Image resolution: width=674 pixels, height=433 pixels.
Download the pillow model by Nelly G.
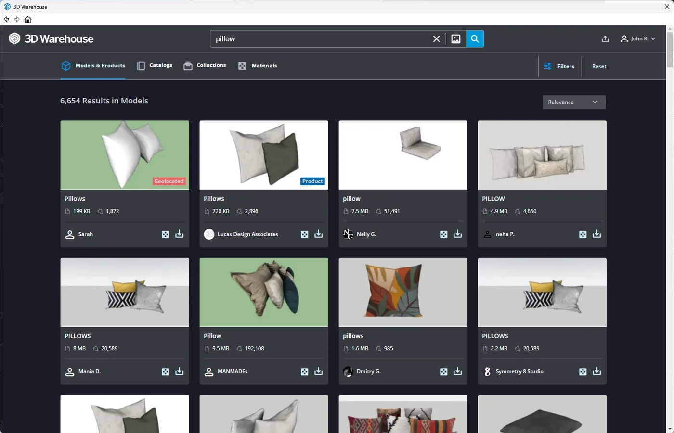pyautogui.click(x=457, y=234)
